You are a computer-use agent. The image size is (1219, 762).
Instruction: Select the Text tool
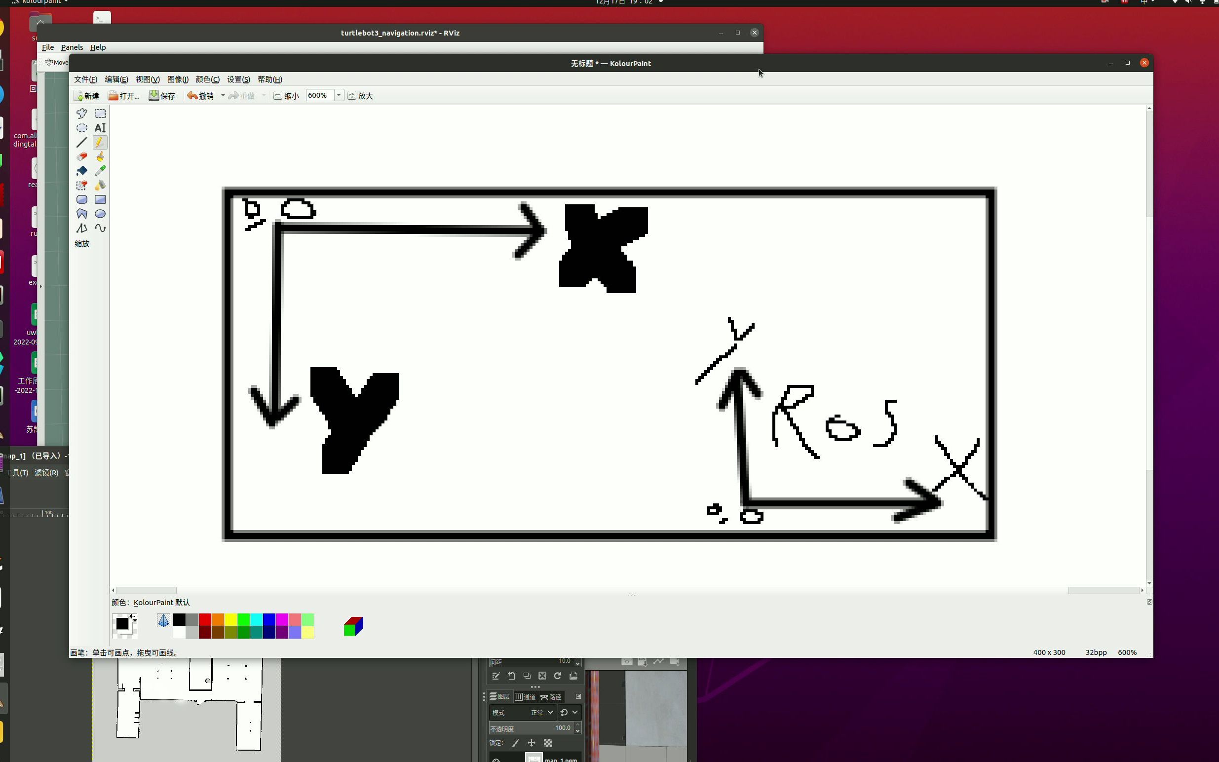pyautogui.click(x=100, y=128)
